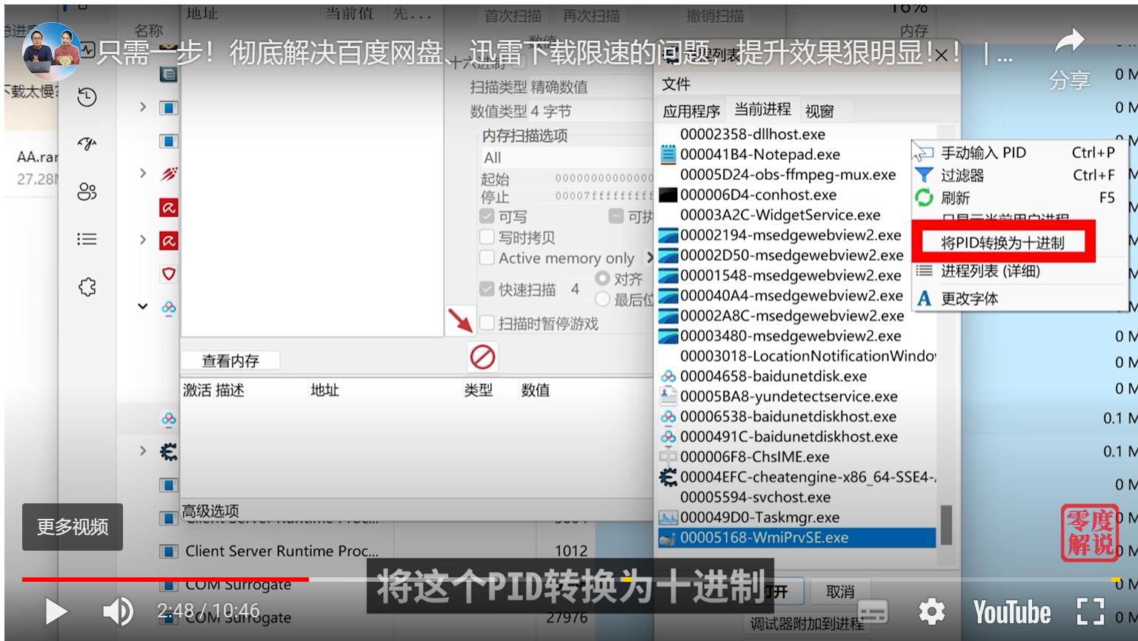The image size is (1138, 641).
Task: Click the 查看内存 button
Action: [x=230, y=360]
